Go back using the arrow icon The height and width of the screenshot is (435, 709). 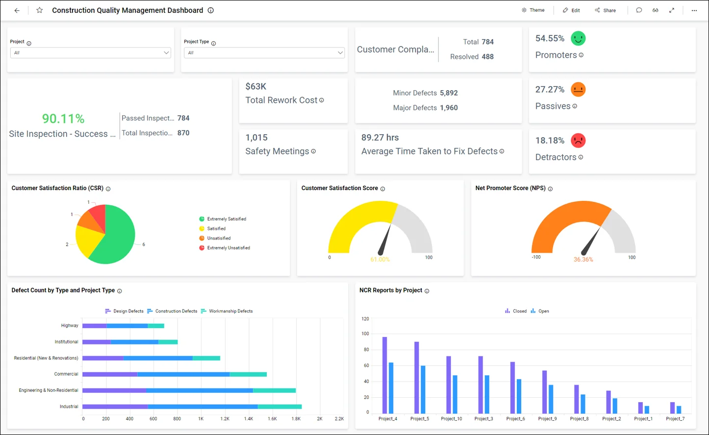17,10
